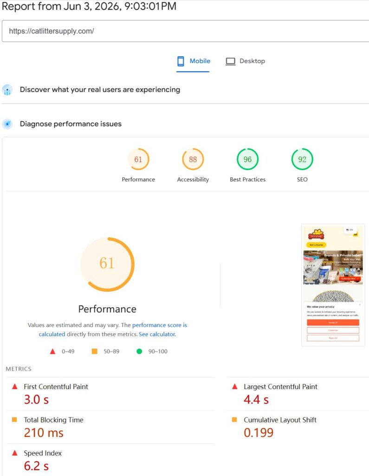Click the '6.2 s' metric value

coord(36,466)
